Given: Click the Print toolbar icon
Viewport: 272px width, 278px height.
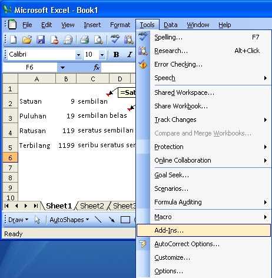Looking at the screenshot, I should [x=85, y=39].
